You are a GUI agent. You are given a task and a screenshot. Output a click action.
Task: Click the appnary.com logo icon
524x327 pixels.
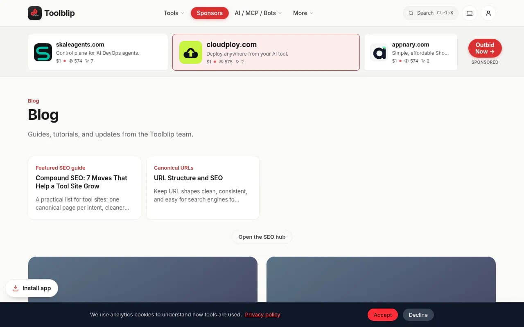pyautogui.click(x=379, y=52)
